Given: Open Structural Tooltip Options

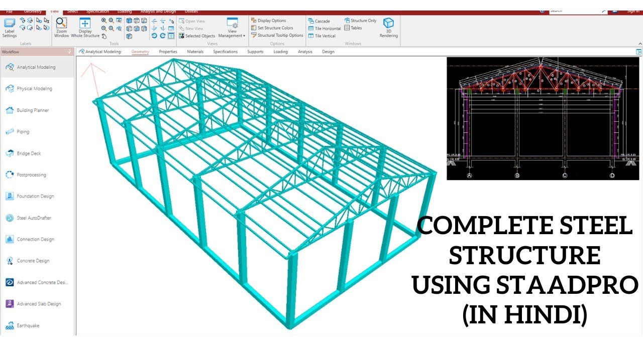Looking at the screenshot, I should tap(277, 36).
